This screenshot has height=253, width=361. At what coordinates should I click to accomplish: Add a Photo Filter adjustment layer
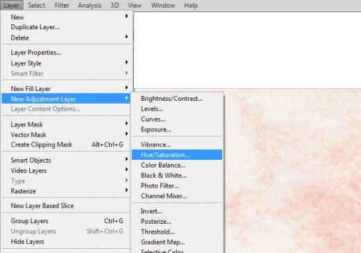pos(177,186)
